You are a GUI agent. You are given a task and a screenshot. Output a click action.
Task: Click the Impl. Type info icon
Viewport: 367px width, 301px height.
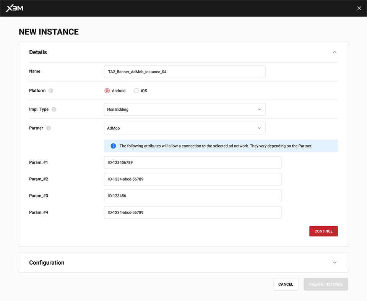(x=54, y=109)
